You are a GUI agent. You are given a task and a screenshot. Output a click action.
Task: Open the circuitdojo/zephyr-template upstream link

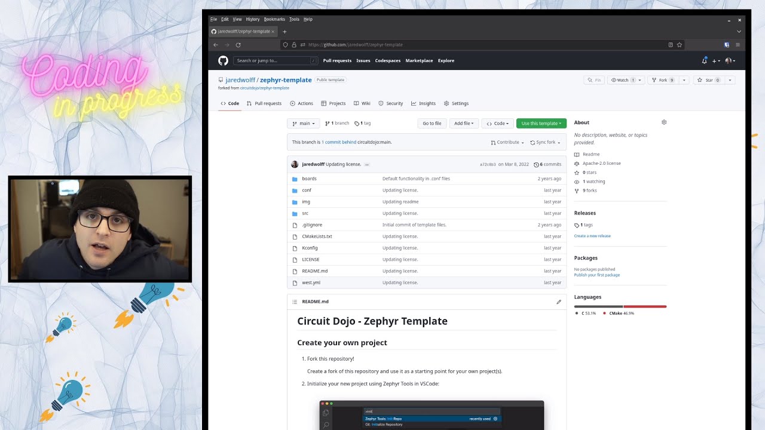264,88
